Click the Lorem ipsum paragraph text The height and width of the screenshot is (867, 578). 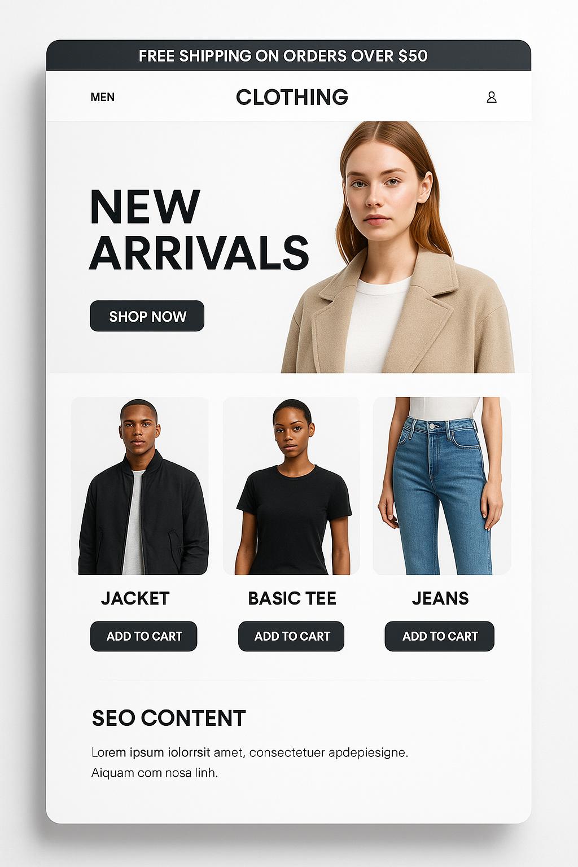[x=249, y=763]
